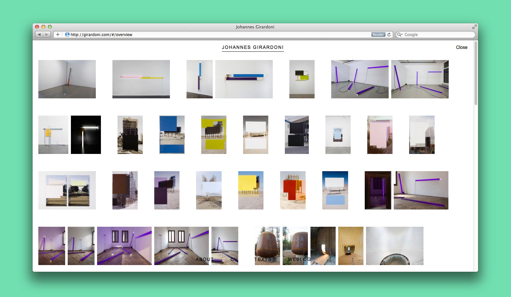Viewport: 511px width, 297px height.
Task: Open the vertical blue light bar thumbnail
Action: click(x=200, y=79)
